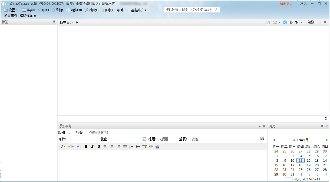Center align text
The image size is (330, 182).
tap(112, 147)
